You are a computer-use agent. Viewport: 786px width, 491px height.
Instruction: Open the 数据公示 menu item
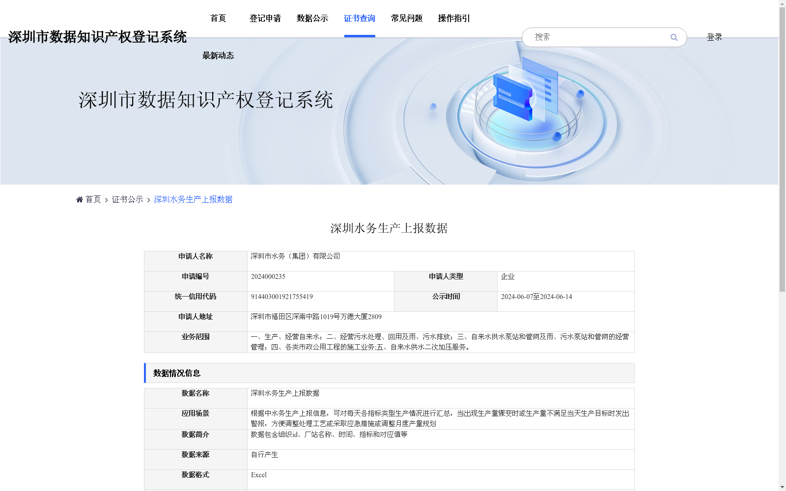pos(312,18)
